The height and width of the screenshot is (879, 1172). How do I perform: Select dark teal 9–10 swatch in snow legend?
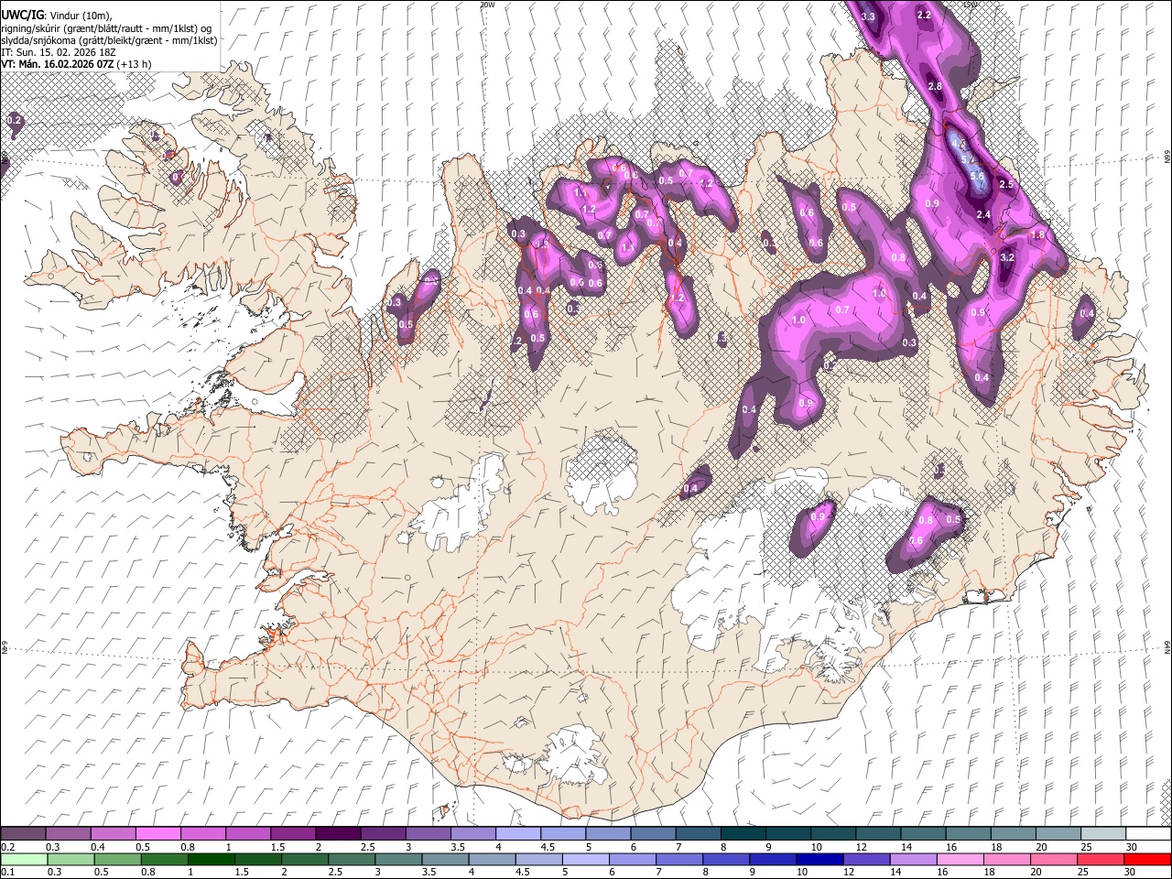click(787, 834)
